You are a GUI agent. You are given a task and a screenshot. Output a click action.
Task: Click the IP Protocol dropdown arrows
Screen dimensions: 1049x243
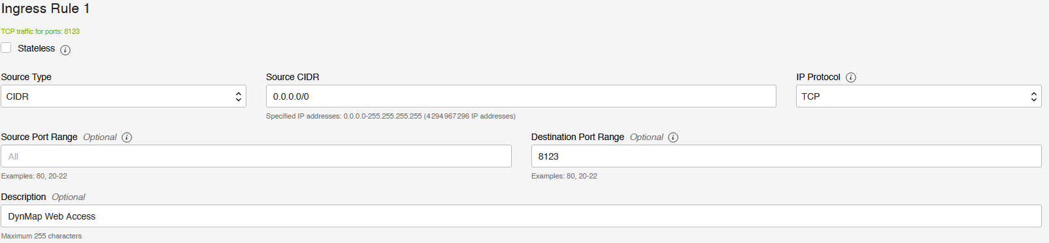[1033, 97]
